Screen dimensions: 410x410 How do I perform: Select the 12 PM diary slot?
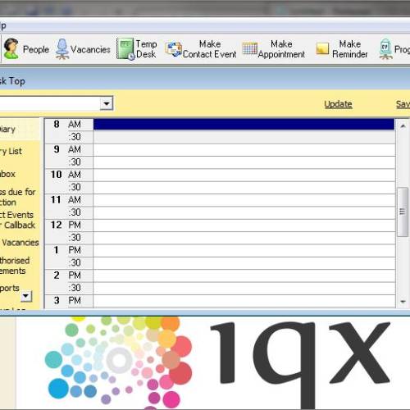coord(244,225)
